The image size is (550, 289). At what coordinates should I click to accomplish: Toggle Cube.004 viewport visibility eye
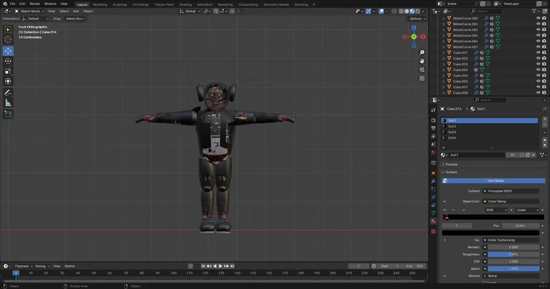[538, 70]
